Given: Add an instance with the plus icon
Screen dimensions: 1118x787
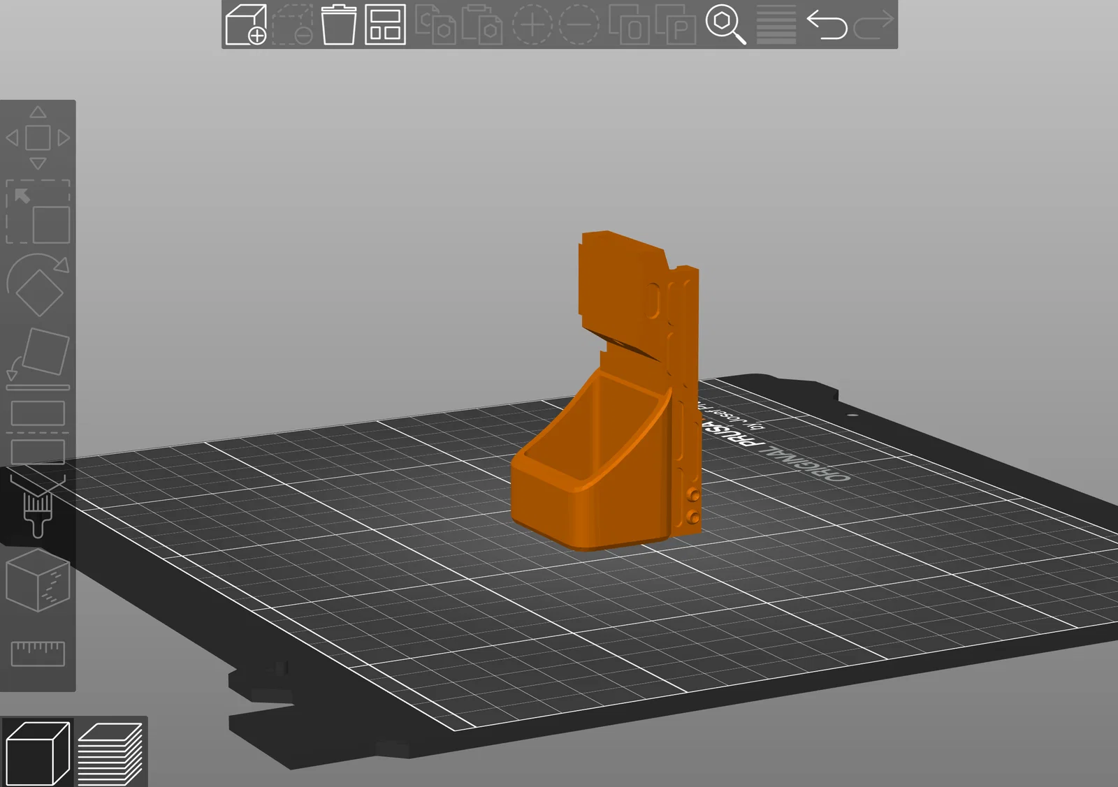Looking at the screenshot, I should (532, 24).
